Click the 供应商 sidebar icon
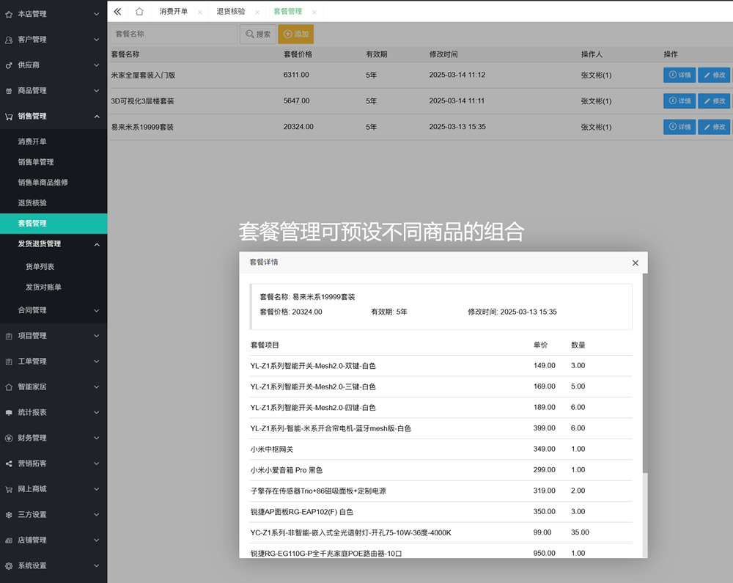Screen dimensions: 733x583 (x=9, y=65)
